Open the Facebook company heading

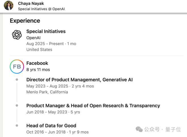tap(37, 63)
